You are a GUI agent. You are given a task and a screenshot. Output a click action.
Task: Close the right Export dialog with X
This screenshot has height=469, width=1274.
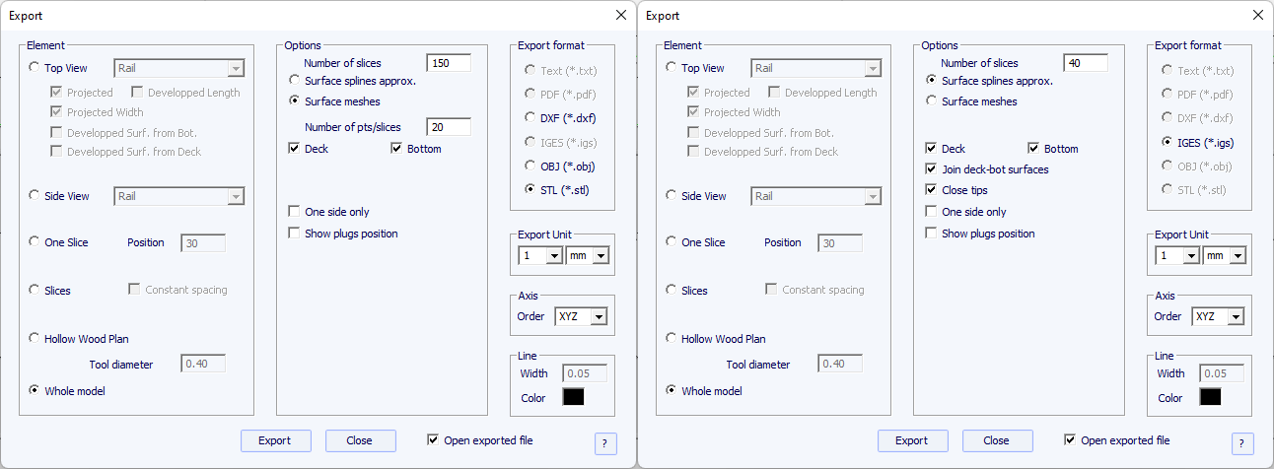point(1257,15)
